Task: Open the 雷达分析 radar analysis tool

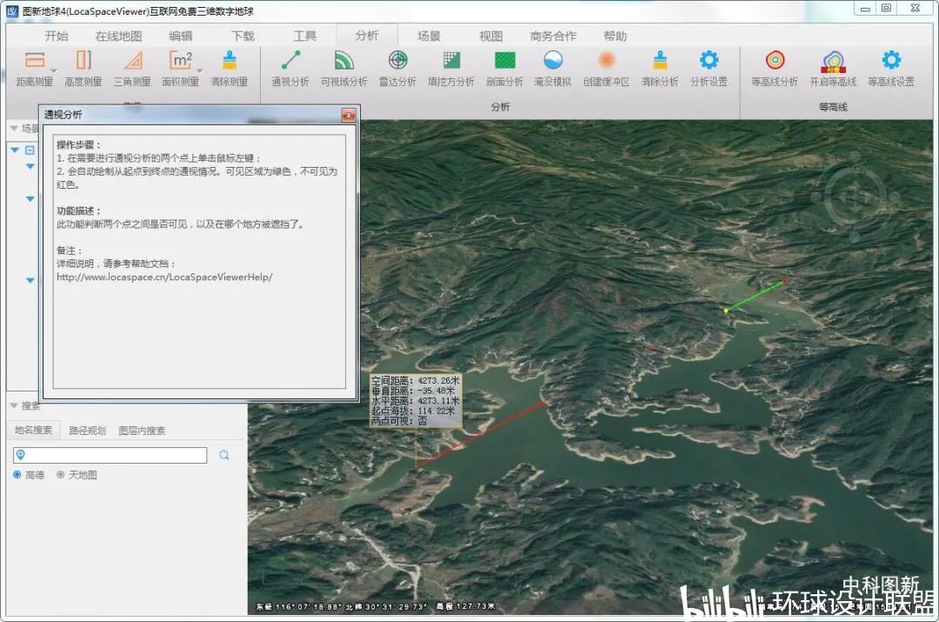Action: [x=397, y=69]
